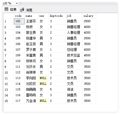The image size is (120, 114).
Task: Click the name cell 刘欣欣
Action: click(x=31, y=84)
